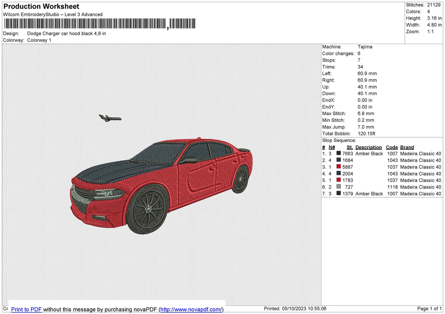This screenshot has height=314, width=445.
Task: Click the 'Brand' column header
Action: coord(407,147)
